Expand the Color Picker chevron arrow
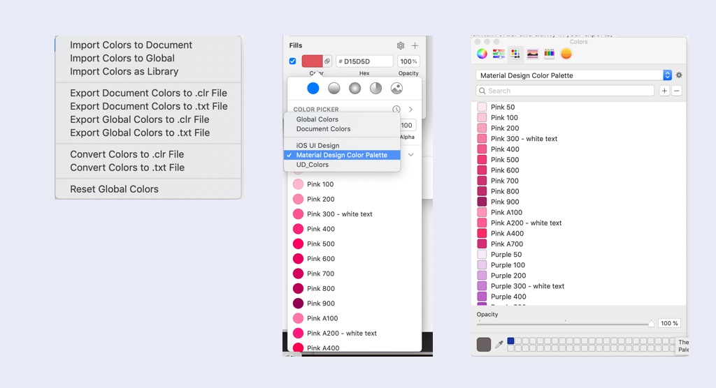The height and width of the screenshot is (388, 716). [x=410, y=110]
